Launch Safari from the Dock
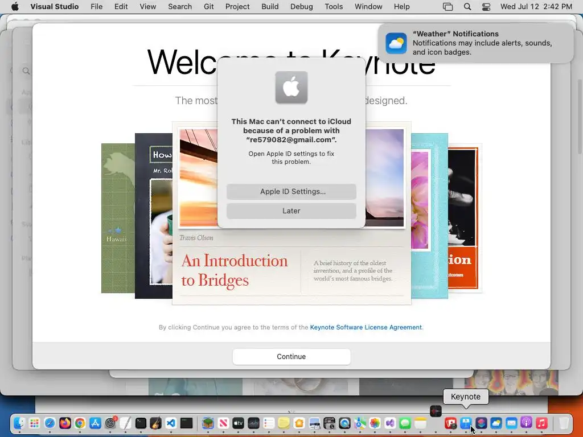 click(50, 423)
